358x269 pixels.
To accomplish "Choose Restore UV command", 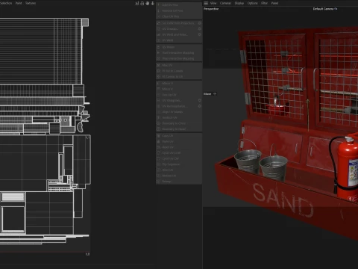I will tap(179, 176).
